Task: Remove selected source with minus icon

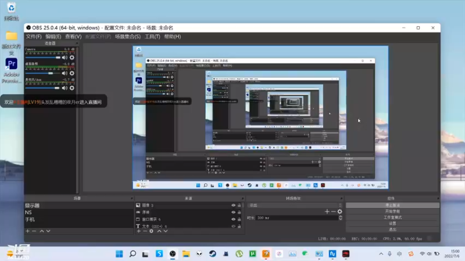Action: (145, 231)
